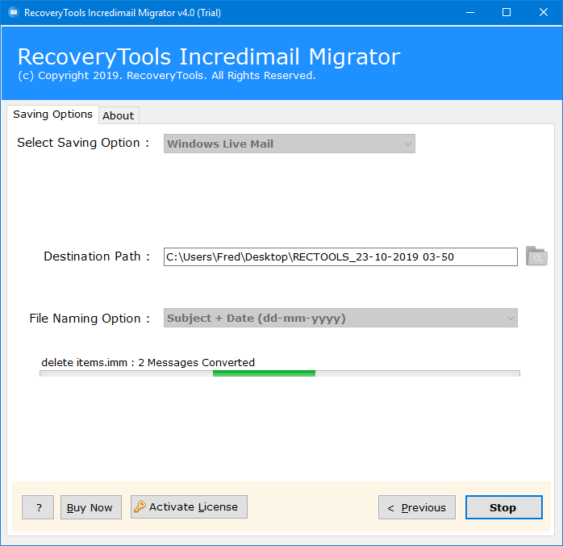Image resolution: width=563 pixels, height=546 pixels.
Task: Click the Copyright 2019 RecoveryTools text
Action: click(x=167, y=76)
